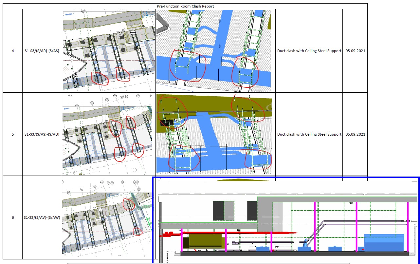Open the row 6 floor plan thumbnail
Viewport: 420px width, 264px height.
click(107, 217)
